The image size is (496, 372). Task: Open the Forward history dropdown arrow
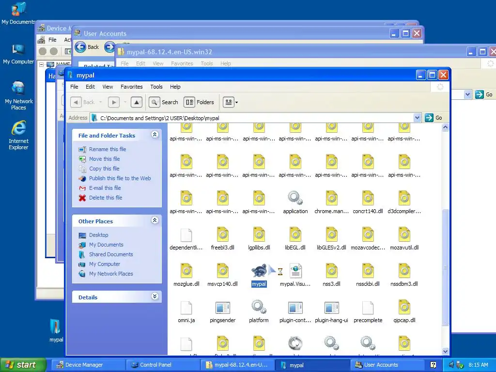click(x=125, y=102)
